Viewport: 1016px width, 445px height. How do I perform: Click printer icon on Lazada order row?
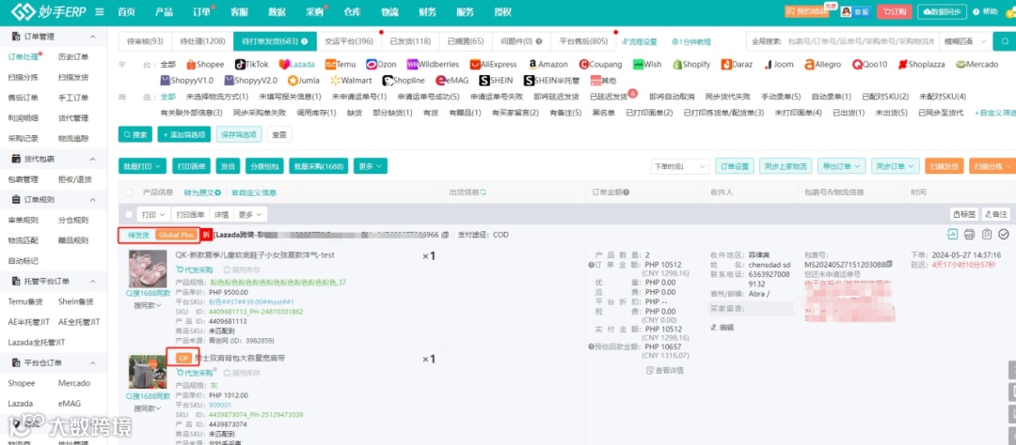coord(969,234)
